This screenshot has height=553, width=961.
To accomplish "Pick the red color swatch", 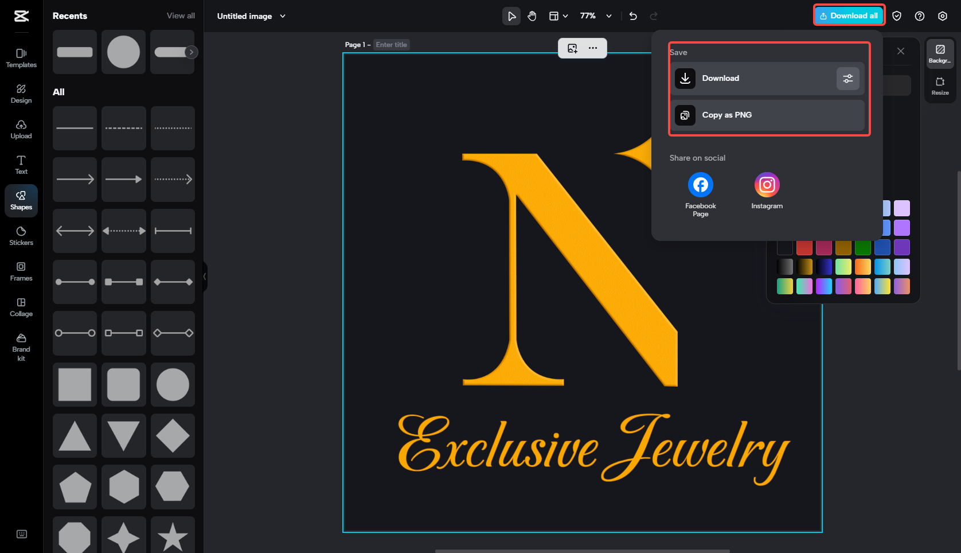I will click(804, 247).
